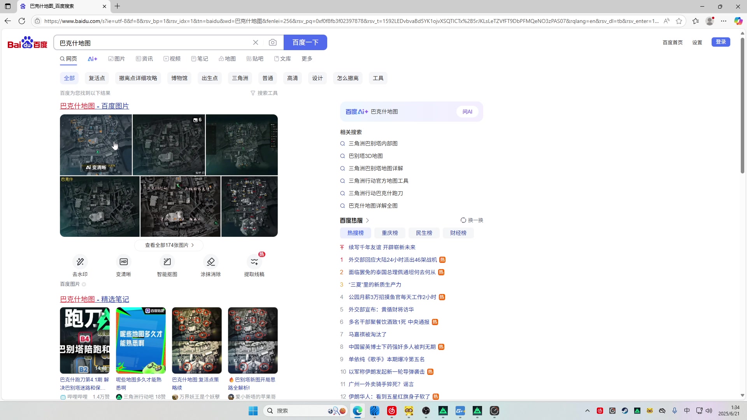The height and width of the screenshot is (420, 747).
Task: Click the 百度一下 search button
Action: tap(305, 42)
